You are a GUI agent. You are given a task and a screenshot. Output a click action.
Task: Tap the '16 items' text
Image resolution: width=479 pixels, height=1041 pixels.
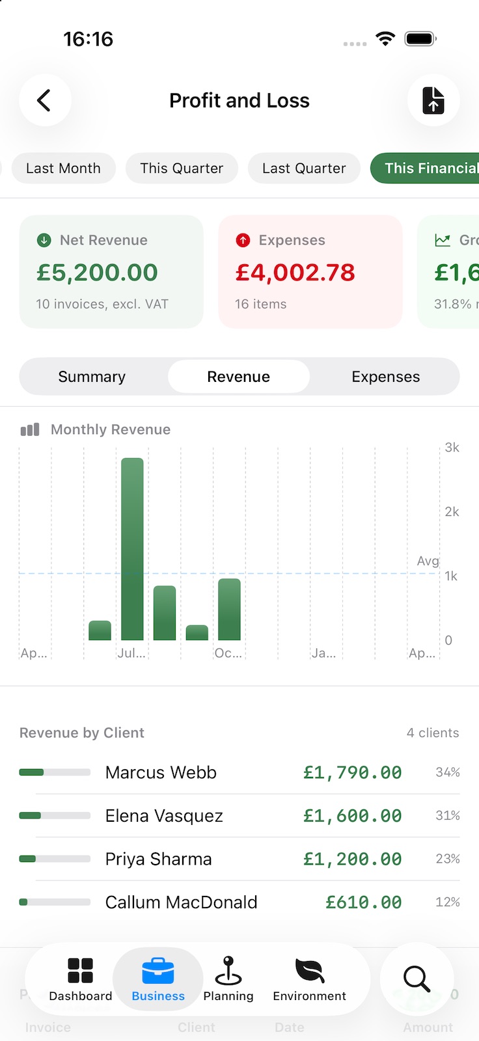click(x=261, y=304)
